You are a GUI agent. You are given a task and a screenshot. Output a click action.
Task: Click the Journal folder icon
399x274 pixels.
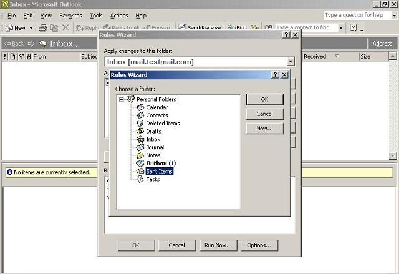[140, 147]
